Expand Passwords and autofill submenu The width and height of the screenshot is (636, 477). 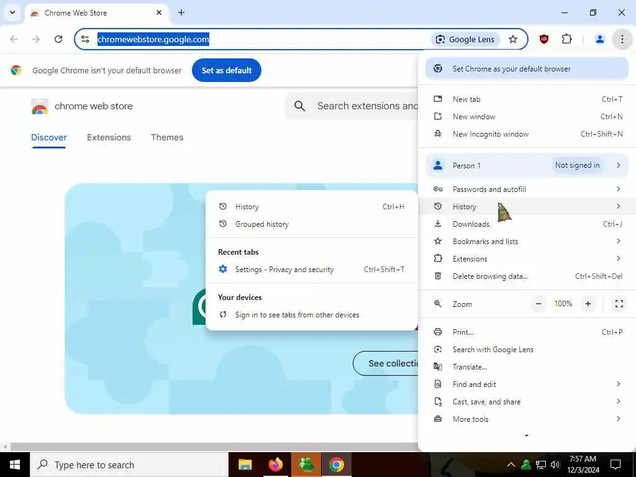pos(527,189)
